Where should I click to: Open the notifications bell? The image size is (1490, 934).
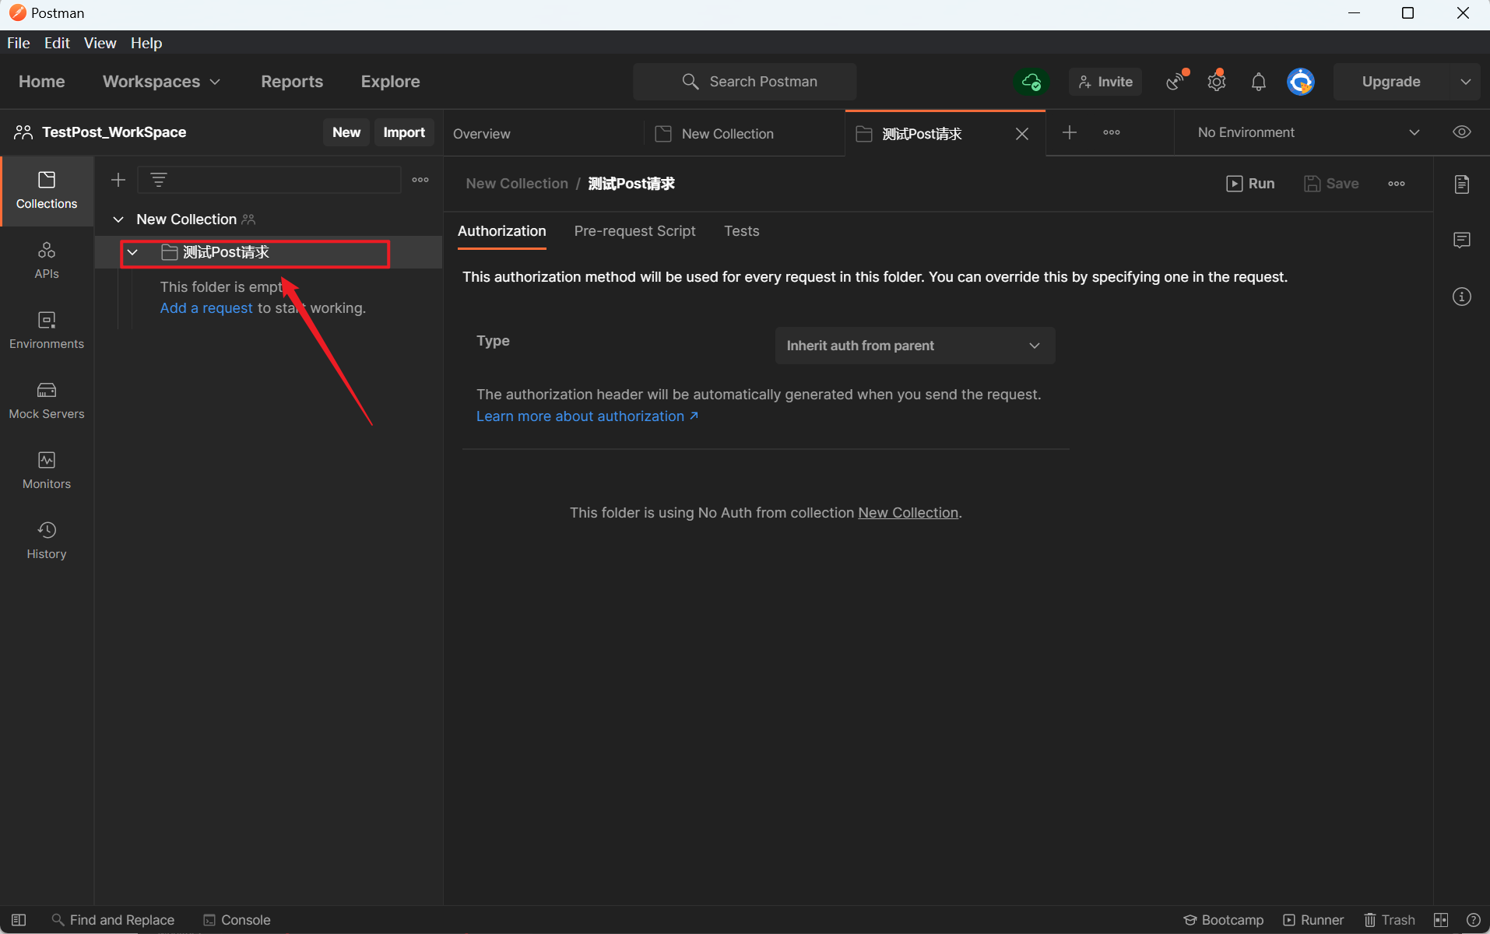[1259, 82]
